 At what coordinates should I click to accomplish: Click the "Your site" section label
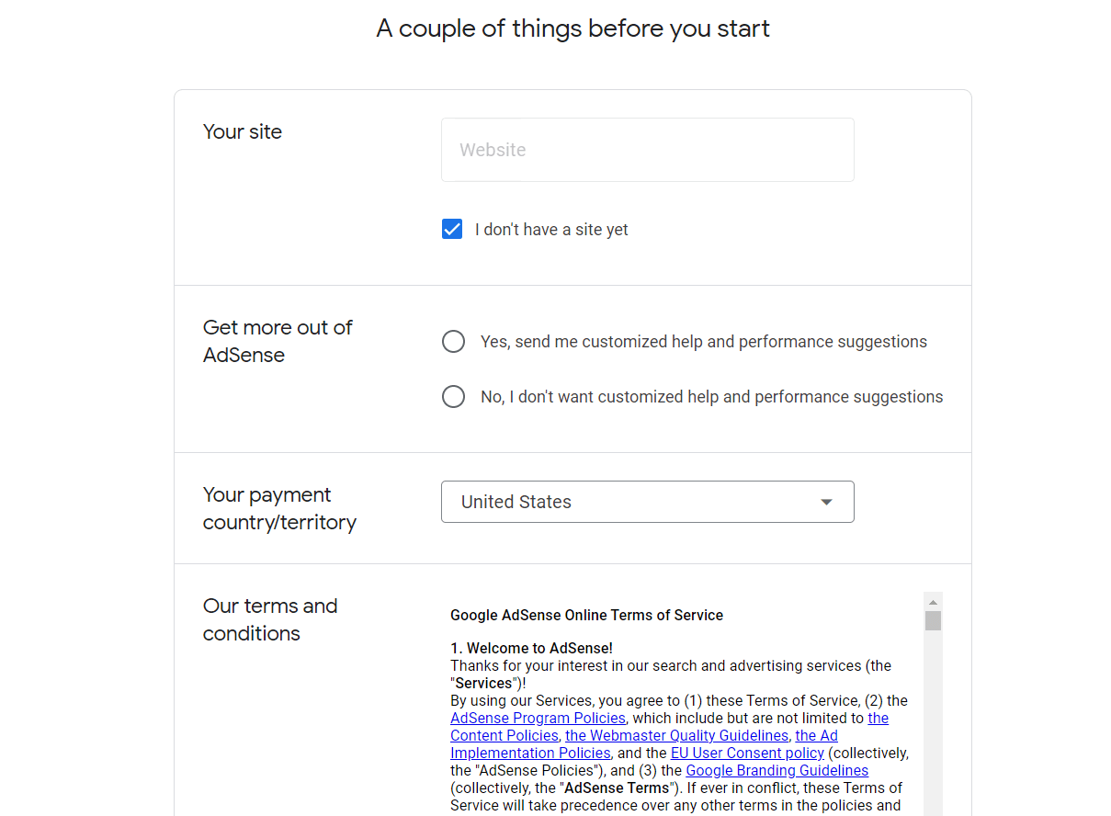(x=243, y=131)
